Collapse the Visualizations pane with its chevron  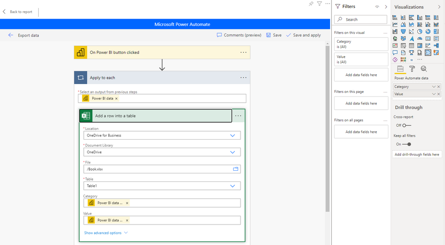click(x=439, y=7)
